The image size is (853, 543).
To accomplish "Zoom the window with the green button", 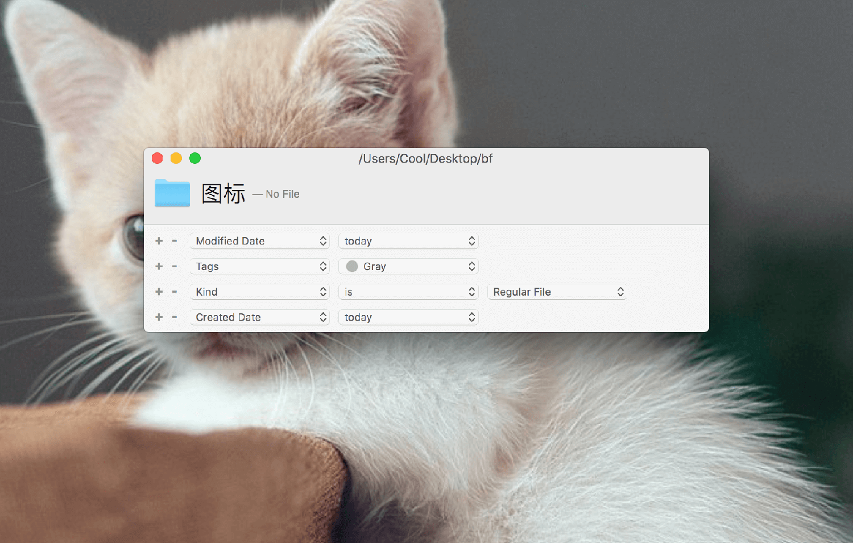I will click(x=195, y=158).
